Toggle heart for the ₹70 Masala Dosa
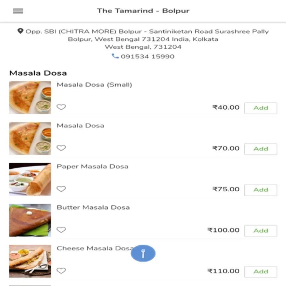 [61, 148]
